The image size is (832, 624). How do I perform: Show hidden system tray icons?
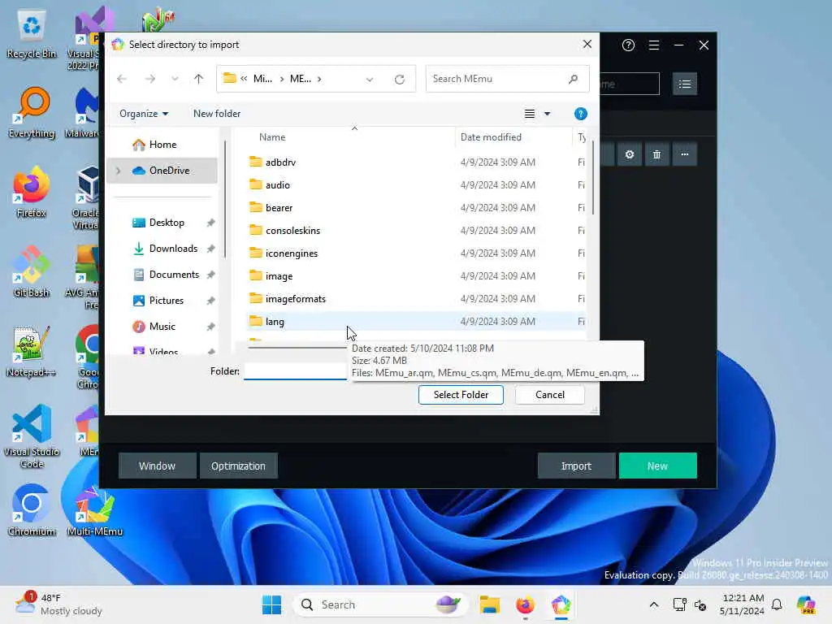tap(654, 604)
